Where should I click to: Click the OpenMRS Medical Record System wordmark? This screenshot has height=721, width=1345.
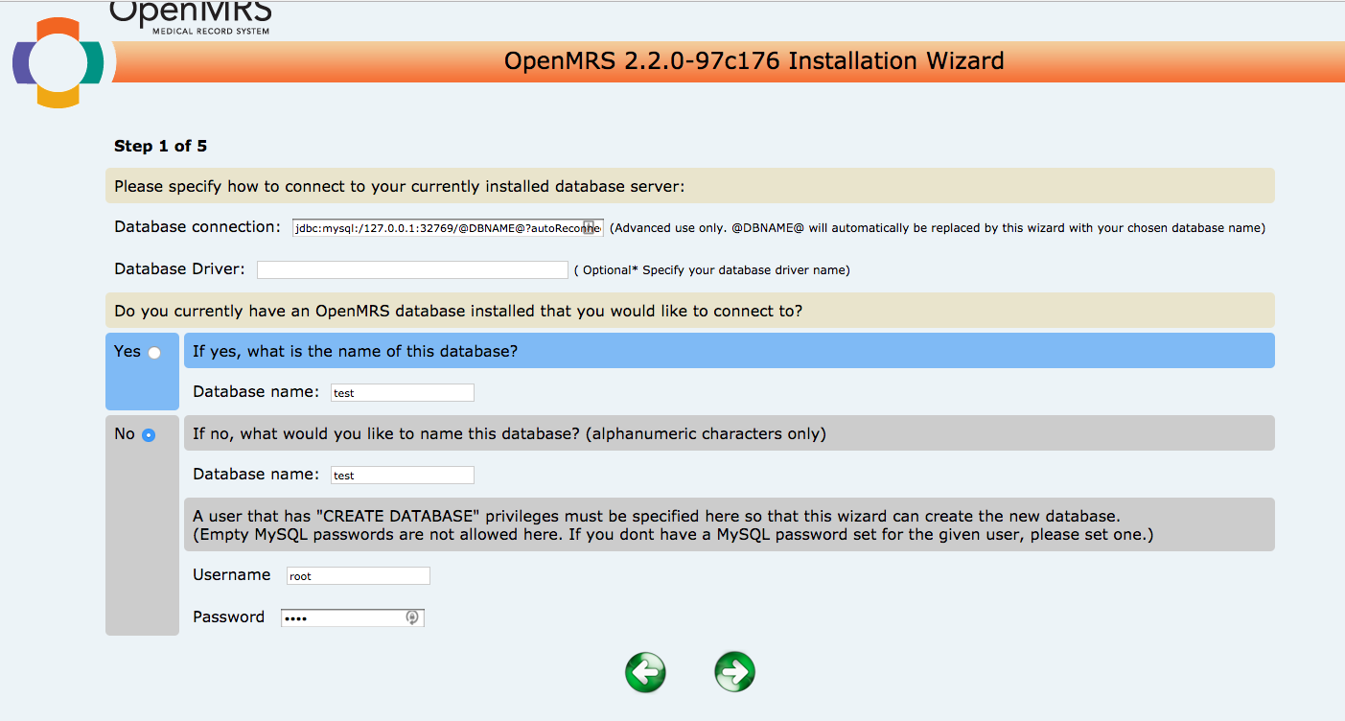190,16
